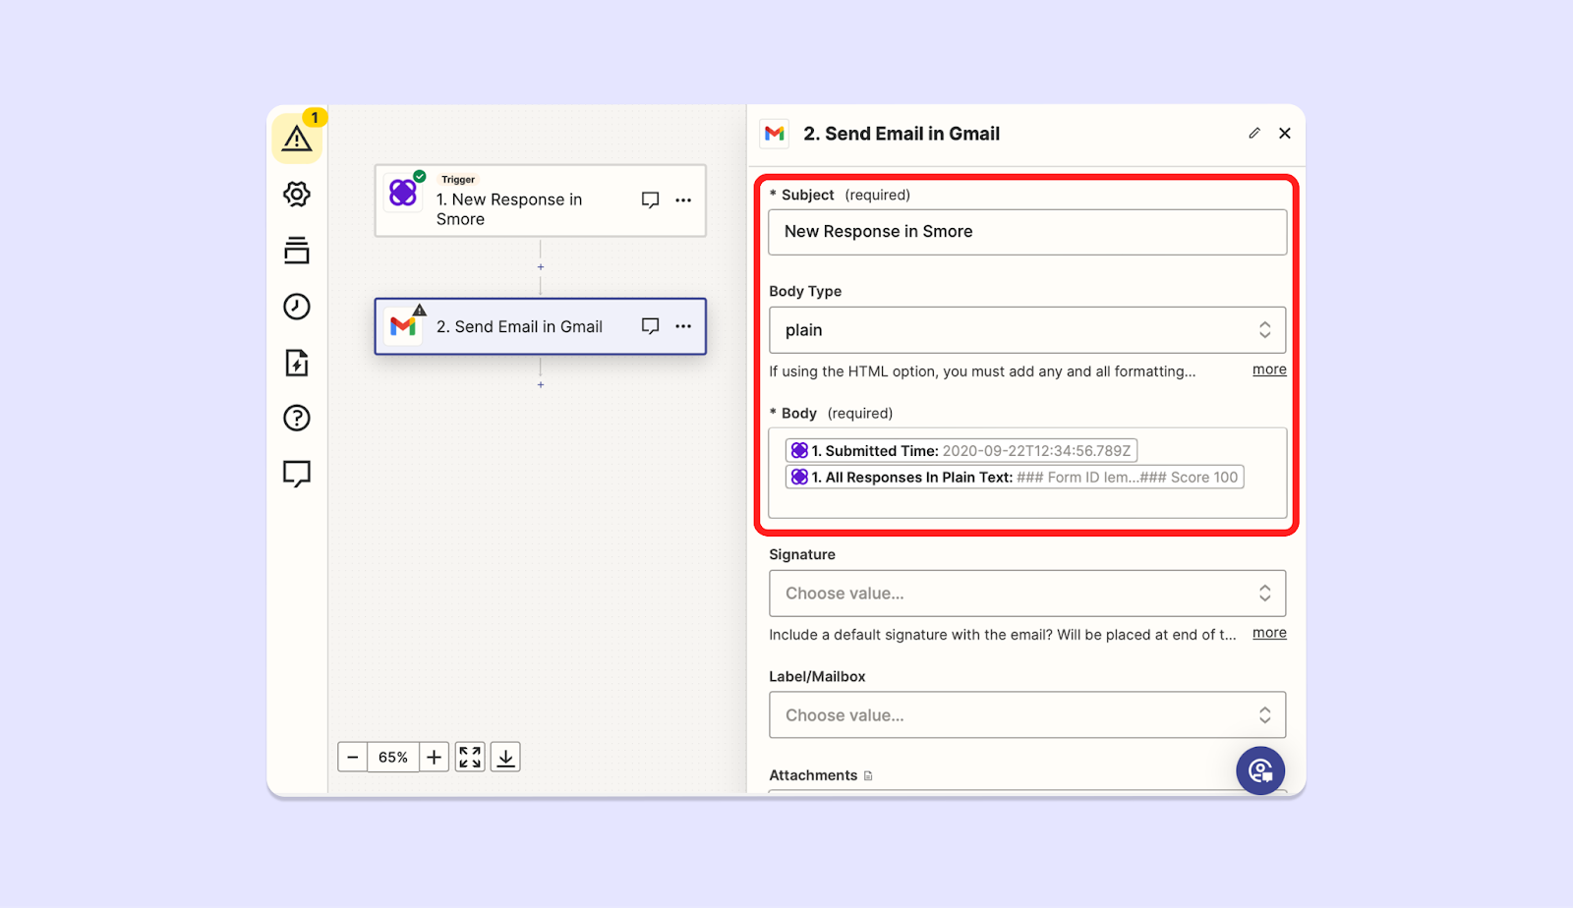Click the Gmail icon in panel header
Screen dimensions: 1573x908
[775, 134]
